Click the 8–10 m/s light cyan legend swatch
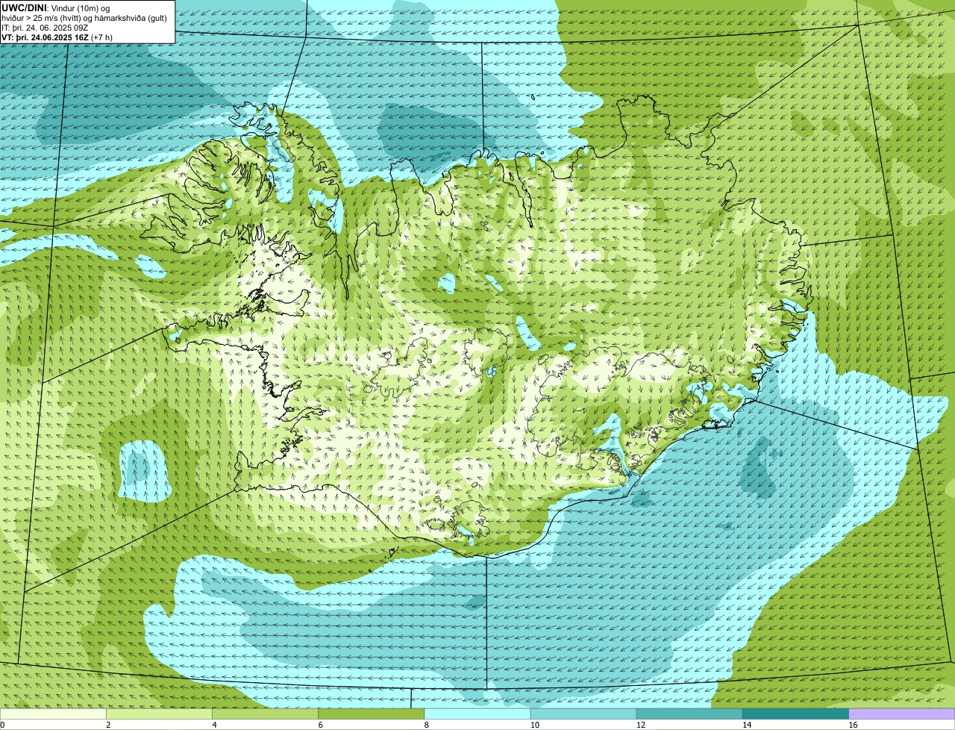 477,714
